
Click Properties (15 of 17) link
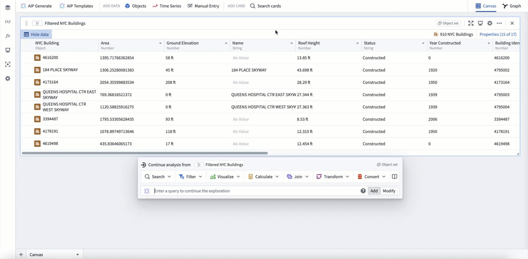[498, 34]
